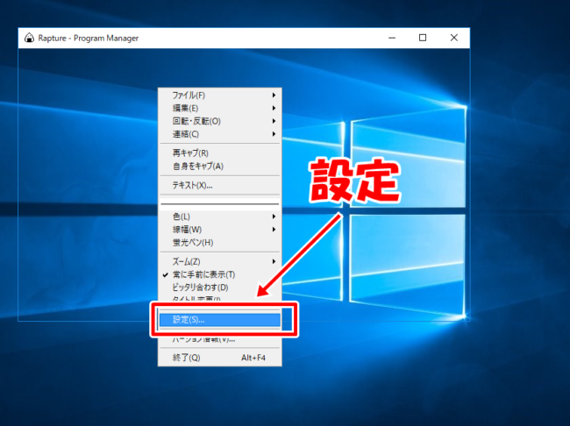Enable 蛍光ペン(H) highlighter option
Viewport: 570px width, 426px height.
click(219, 243)
